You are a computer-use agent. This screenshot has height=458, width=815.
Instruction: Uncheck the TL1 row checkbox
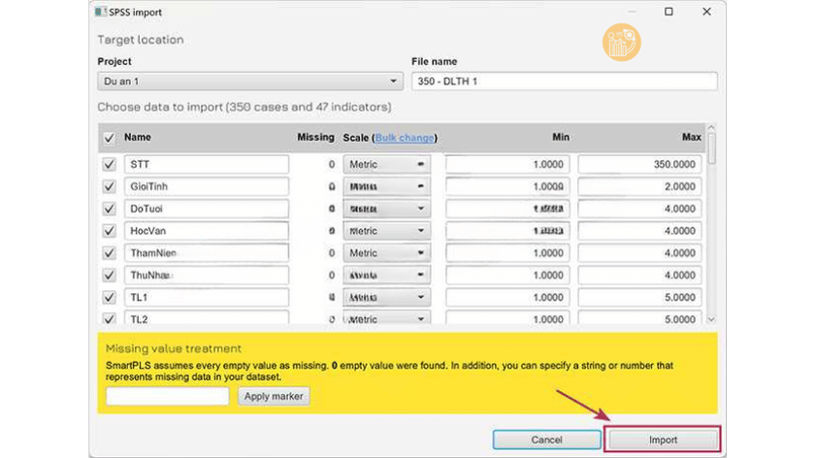[109, 297]
